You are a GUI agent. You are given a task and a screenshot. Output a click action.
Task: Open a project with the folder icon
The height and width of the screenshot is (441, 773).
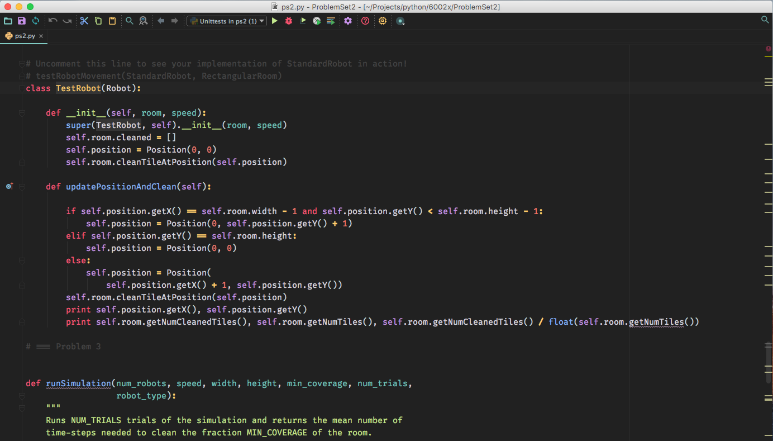click(8, 21)
